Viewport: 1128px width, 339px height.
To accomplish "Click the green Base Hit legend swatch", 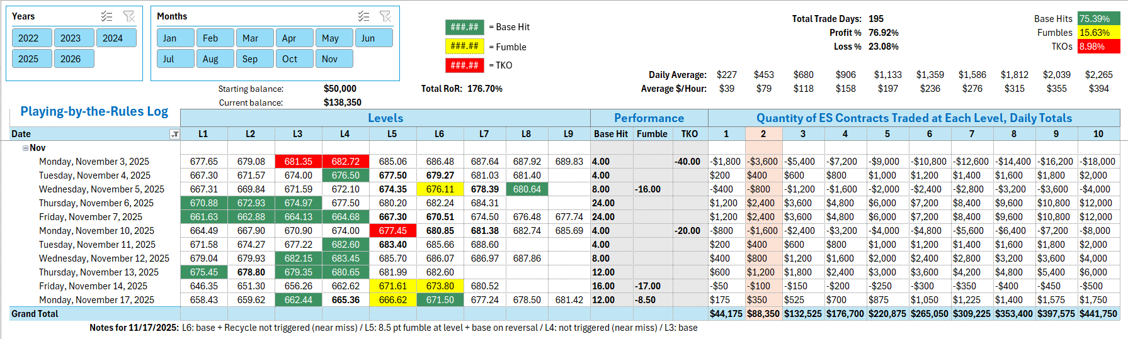I will (x=464, y=27).
